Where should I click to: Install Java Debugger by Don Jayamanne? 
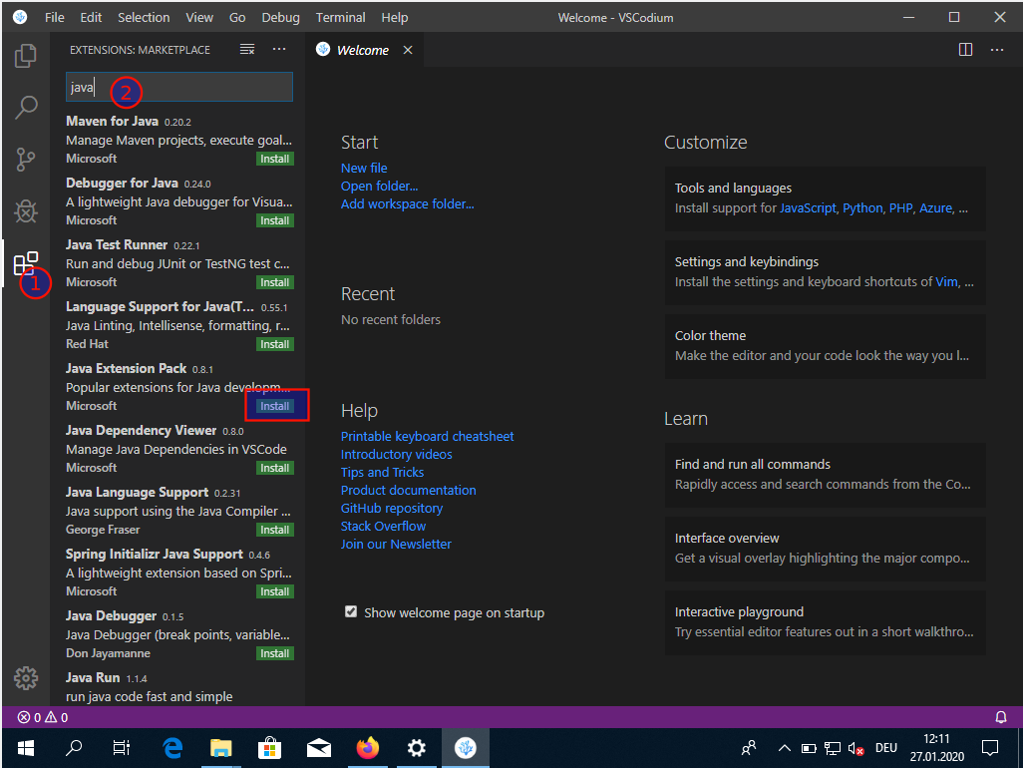pos(274,654)
